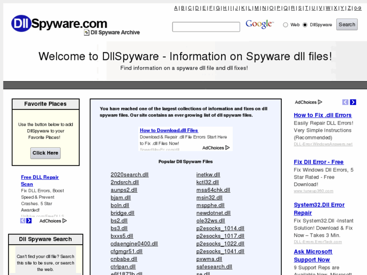This screenshot has height=275, width=367.
Task: Open letter A in alphabet index
Action: 176,8
